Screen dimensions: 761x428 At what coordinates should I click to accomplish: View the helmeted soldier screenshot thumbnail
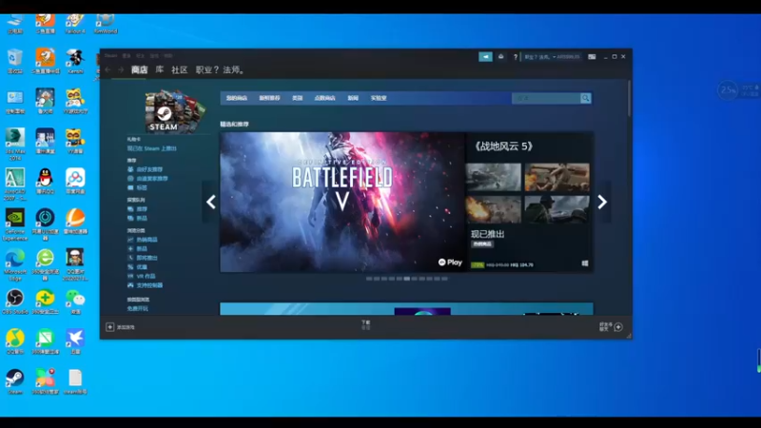(557, 209)
